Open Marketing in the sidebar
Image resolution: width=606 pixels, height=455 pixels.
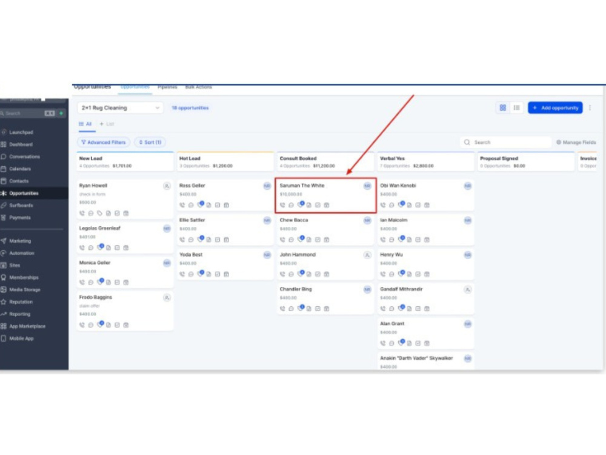[x=20, y=241]
